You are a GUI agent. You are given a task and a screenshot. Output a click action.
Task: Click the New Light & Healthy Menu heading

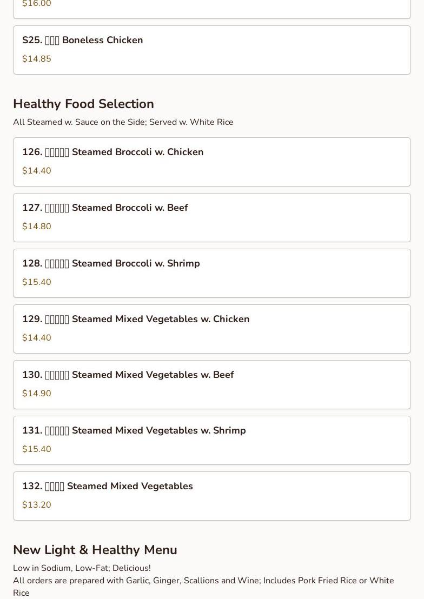click(x=95, y=550)
